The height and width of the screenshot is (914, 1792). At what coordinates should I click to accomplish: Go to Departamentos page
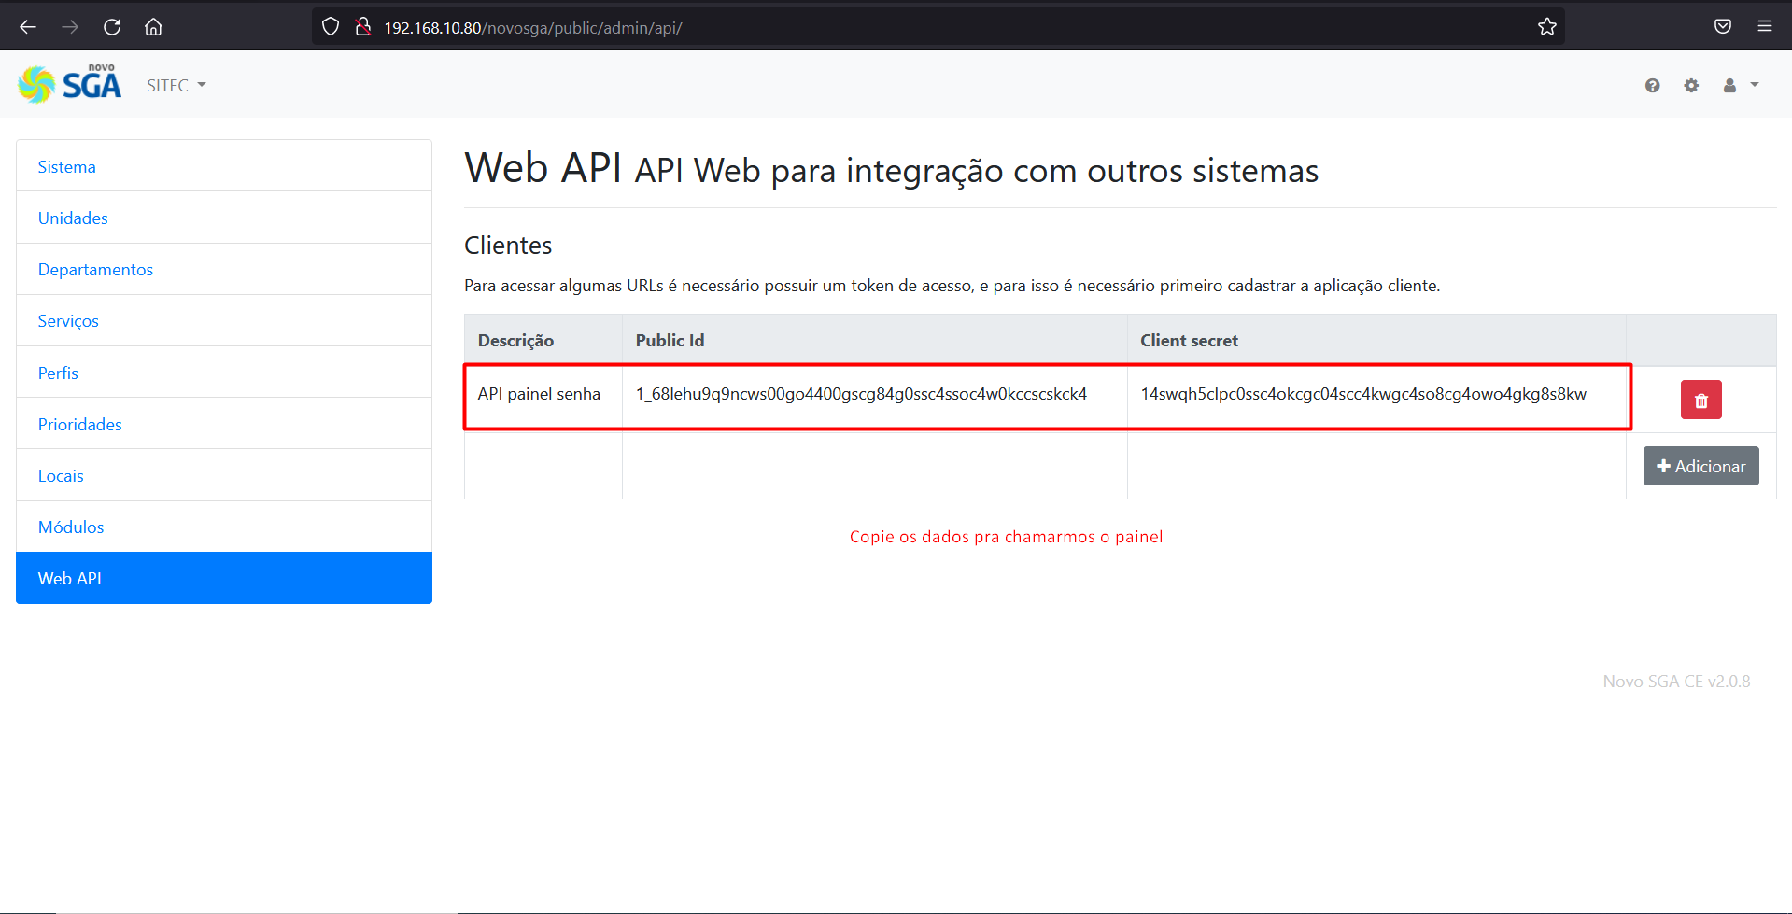95,270
